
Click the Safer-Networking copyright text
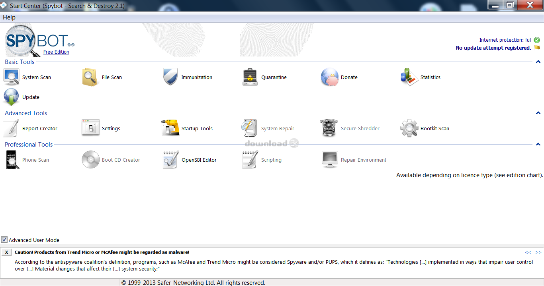pos(193,283)
